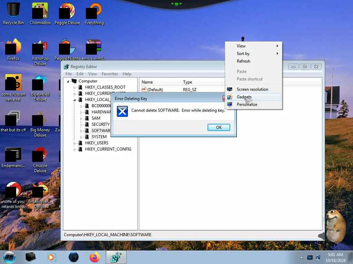Viewport: 353px width, 264px height.
Task: Click the error X icon in the dialog
Action: tap(122, 111)
